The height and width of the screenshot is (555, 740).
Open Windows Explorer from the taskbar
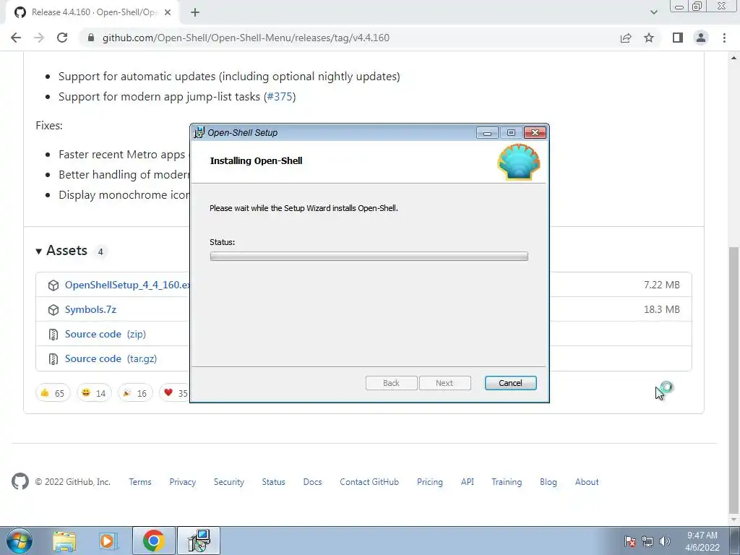click(64, 541)
